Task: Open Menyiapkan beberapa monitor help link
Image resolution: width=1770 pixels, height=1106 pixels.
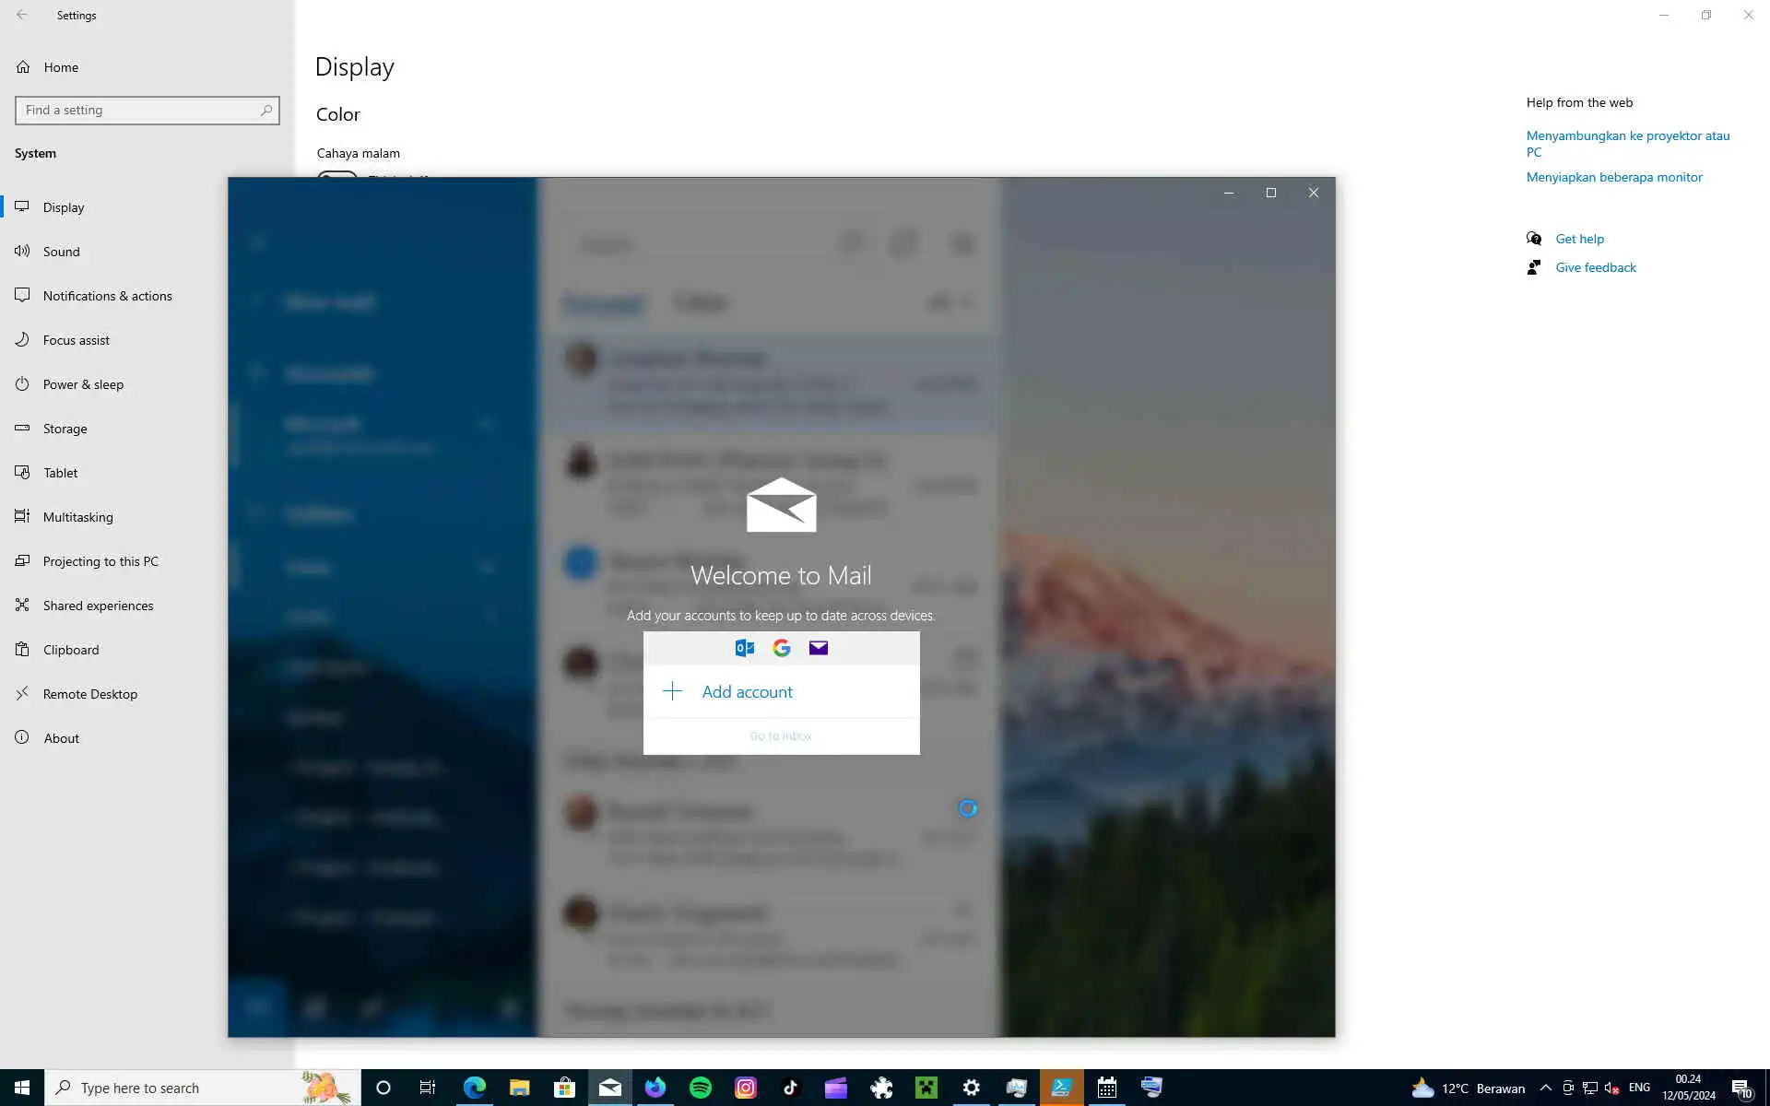Action: 1613,177
